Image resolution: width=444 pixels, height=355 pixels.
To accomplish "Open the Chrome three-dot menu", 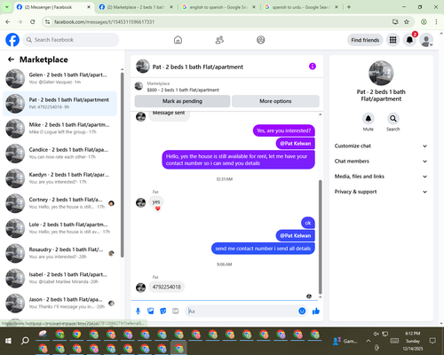I will click(x=436, y=21).
